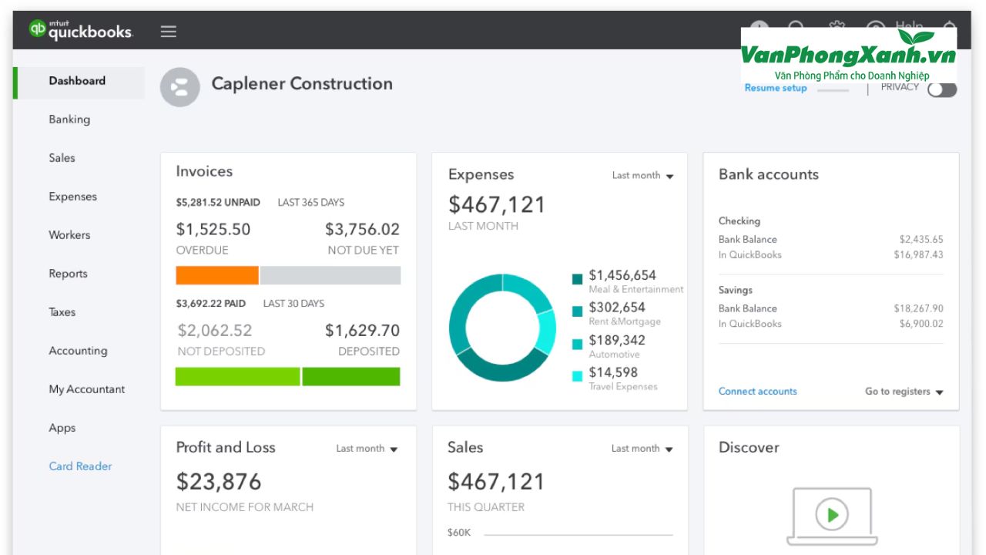Viewport: 986px width, 555px height.
Task: Click the $14,598 Travel Expenses value
Action: (x=613, y=372)
